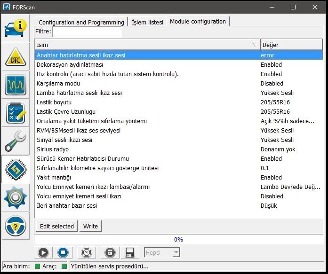Select Sıfırlanabilir kilometre sayacı gösterge ünitesi row
The width and height of the screenshot is (328, 274).
tap(179, 168)
